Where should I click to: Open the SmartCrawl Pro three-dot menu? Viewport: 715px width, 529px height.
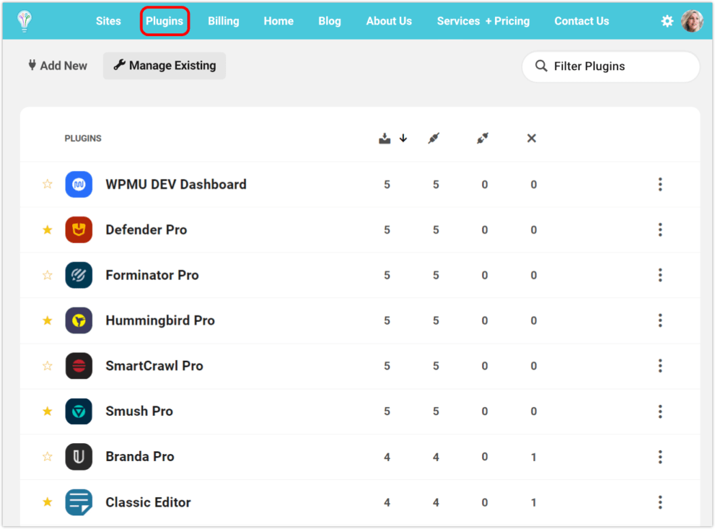(660, 366)
